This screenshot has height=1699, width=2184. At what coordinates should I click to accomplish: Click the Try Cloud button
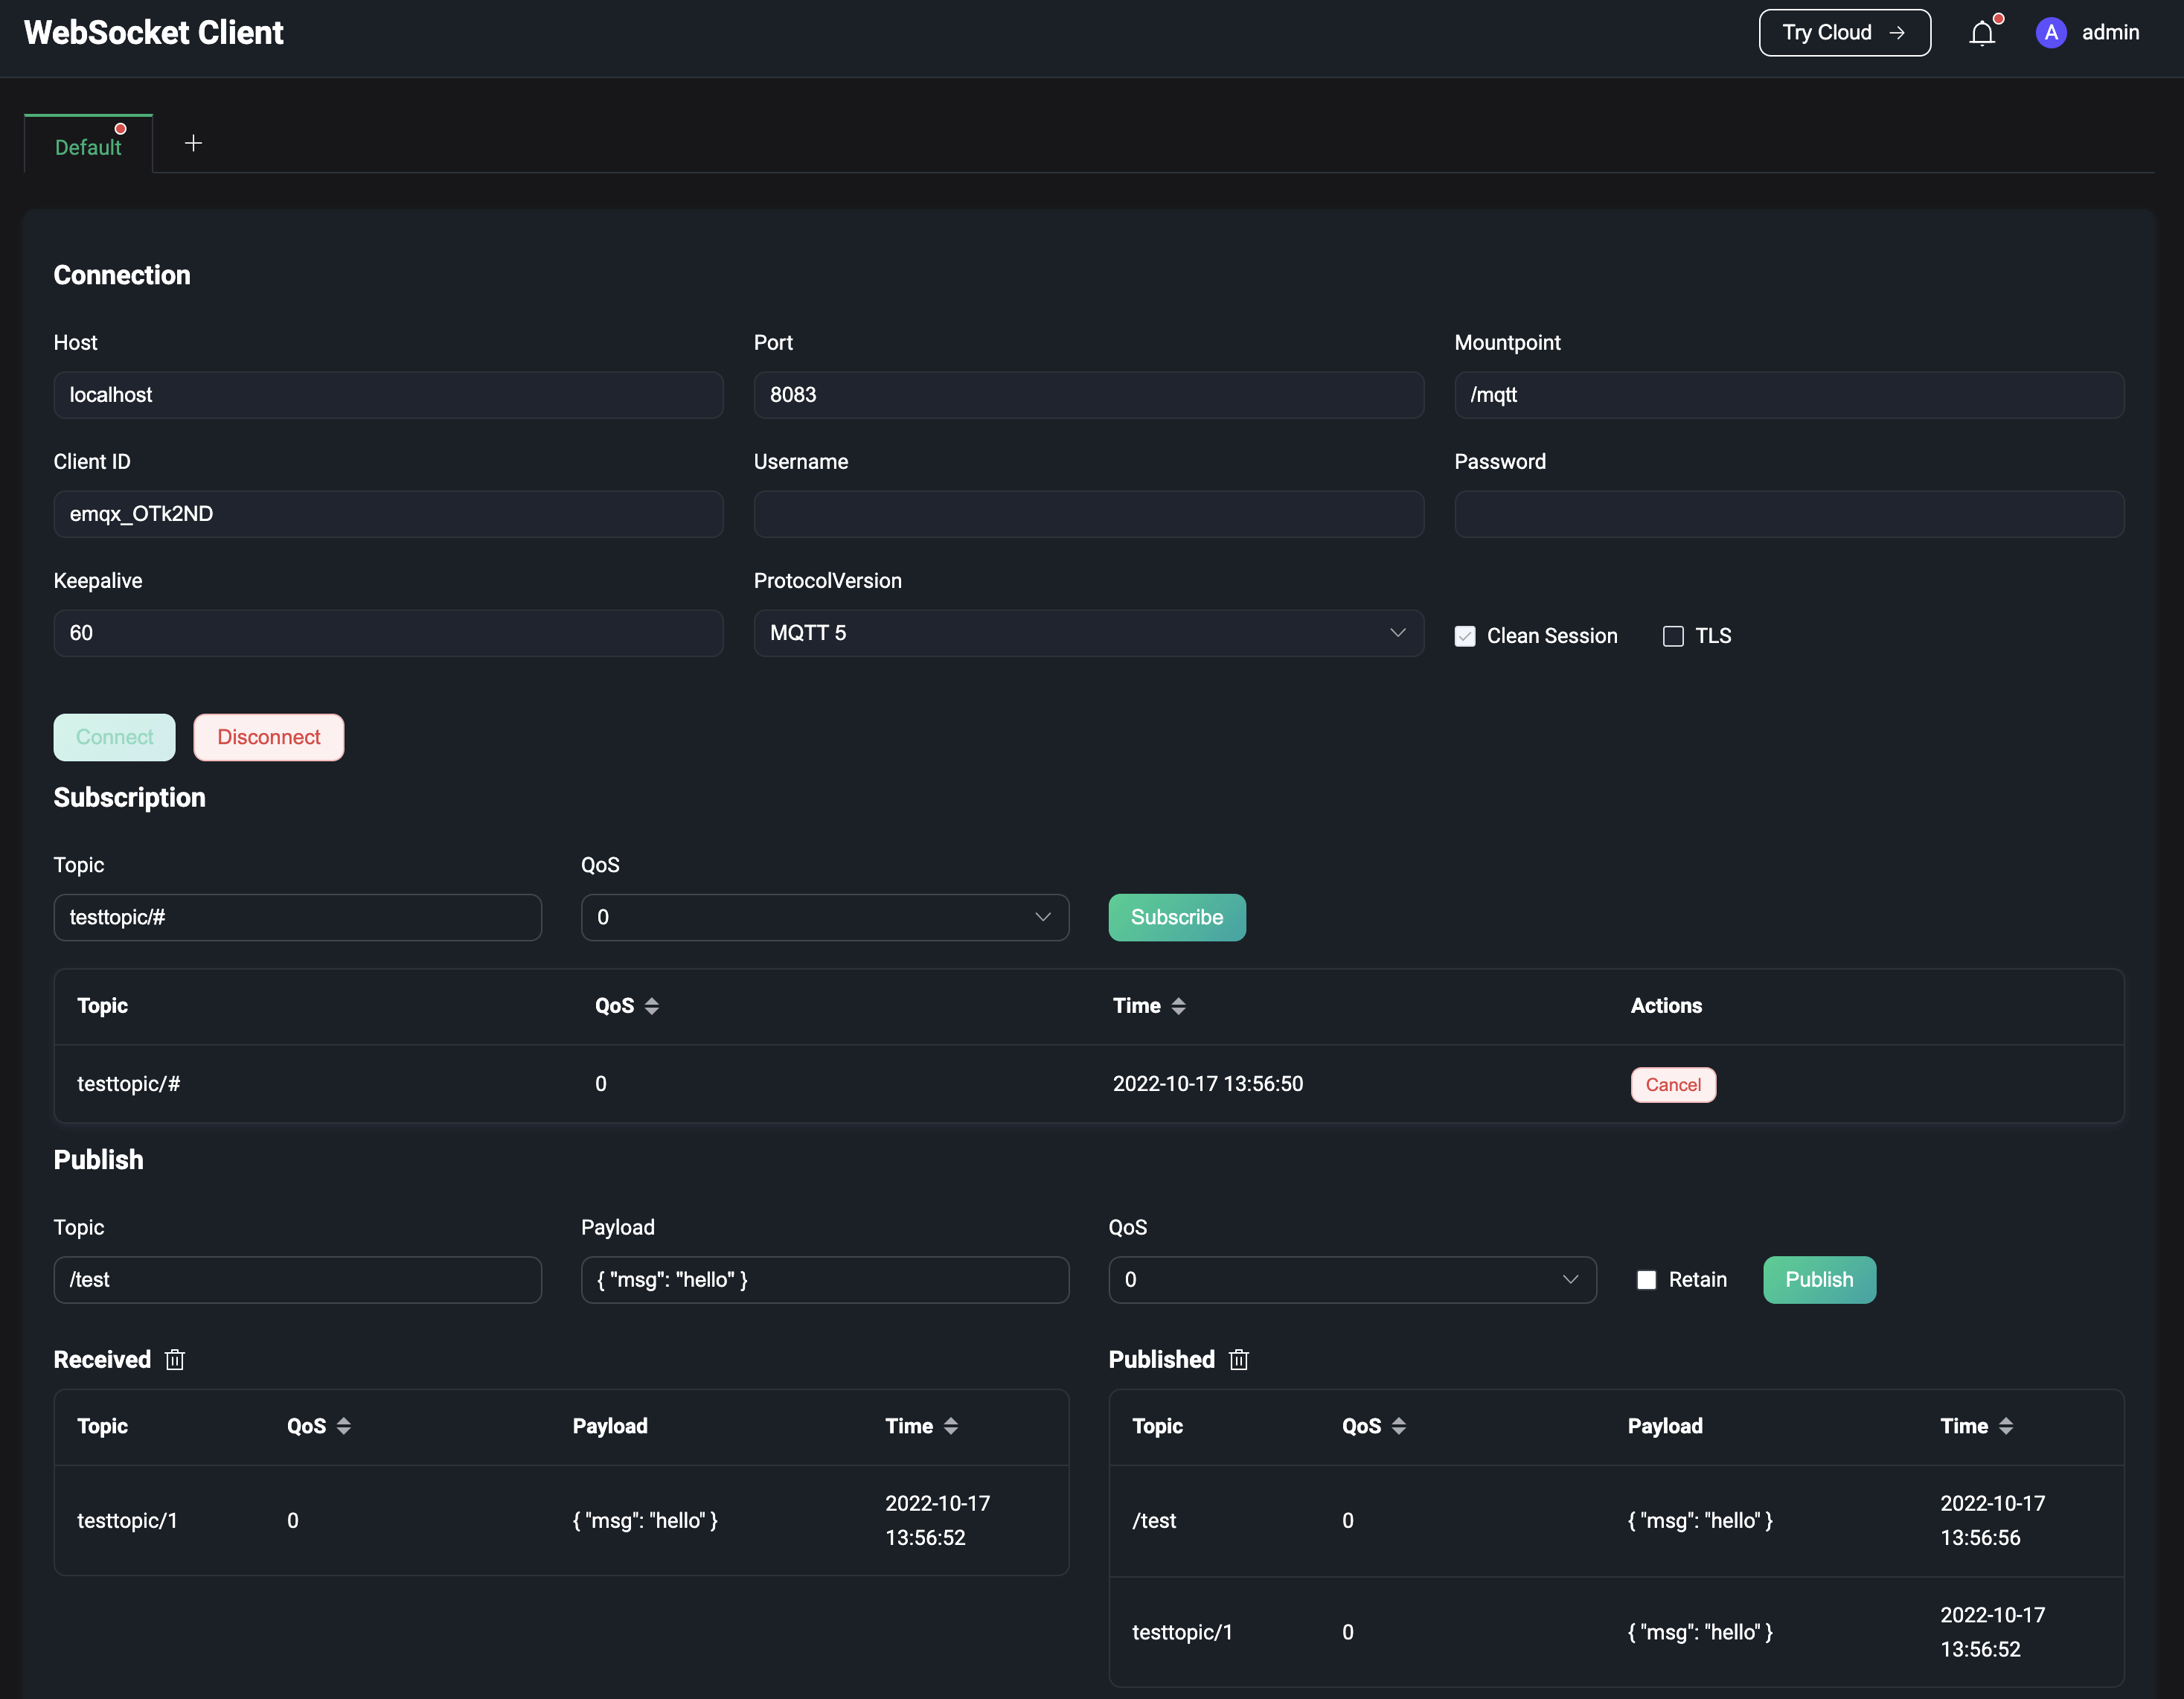pyautogui.click(x=1844, y=33)
